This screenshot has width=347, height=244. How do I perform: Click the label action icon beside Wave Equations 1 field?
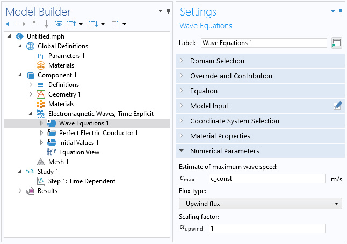tap(337, 43)
